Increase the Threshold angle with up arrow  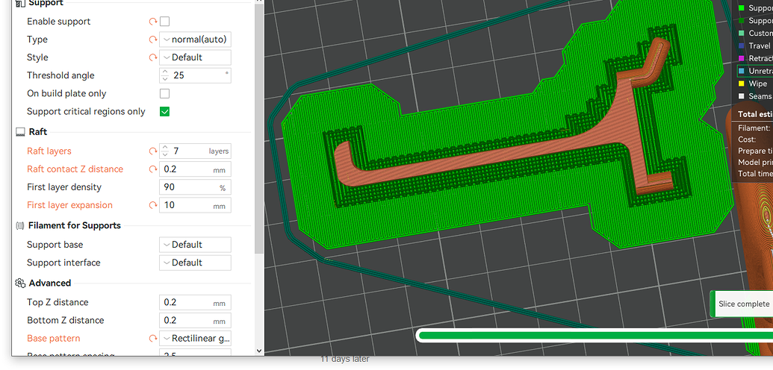(165, 72)
